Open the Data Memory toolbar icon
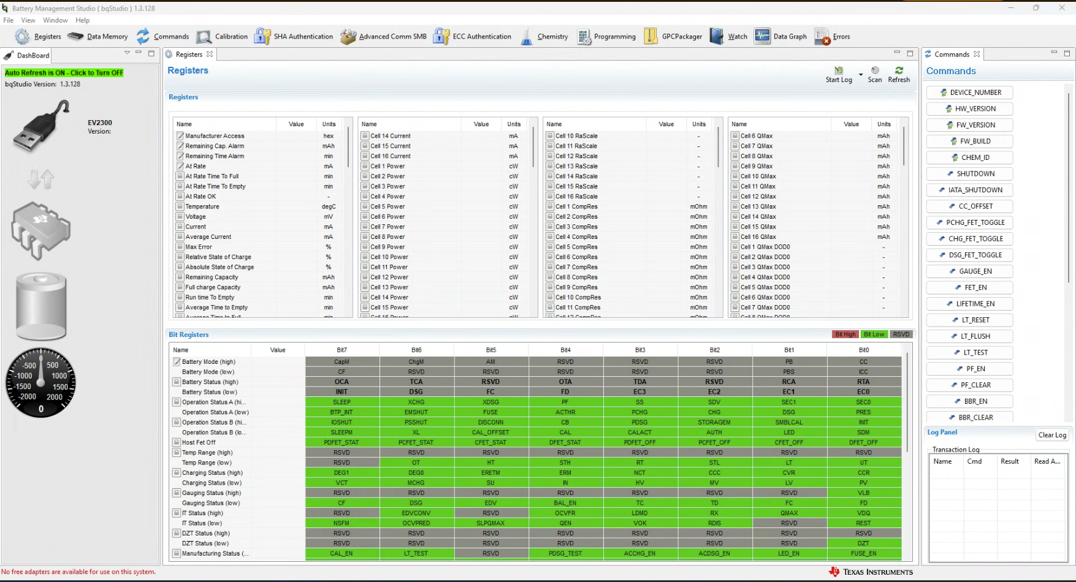This screenshot has width=1076, height=582. pyautogui.click(x=75, y=37)
